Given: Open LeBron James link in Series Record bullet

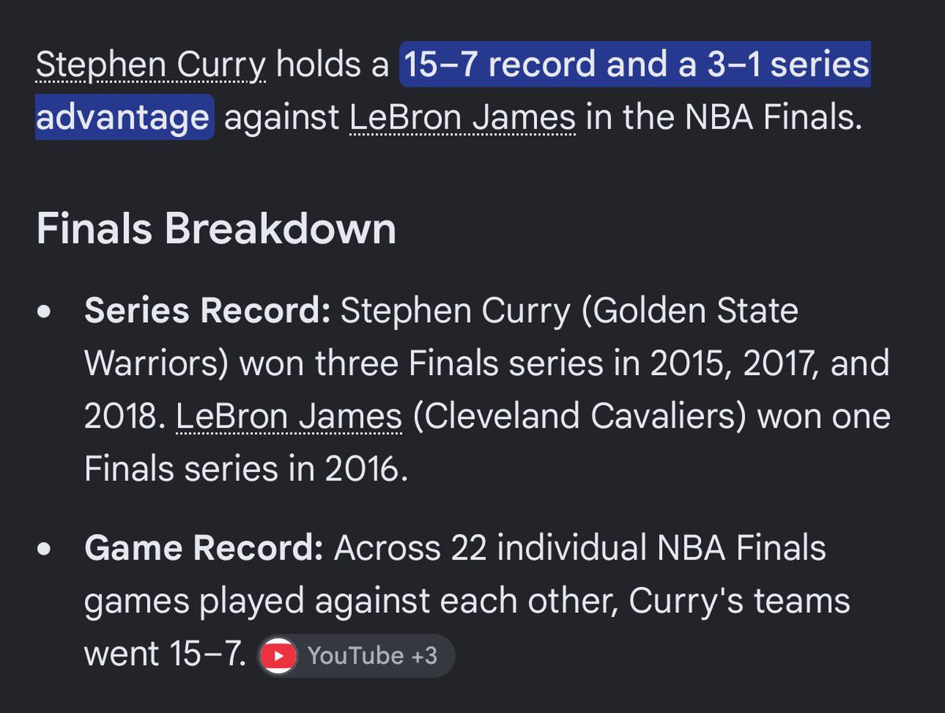Looking at the screenshot, I should pyautogui.click(x=289, y=417).
